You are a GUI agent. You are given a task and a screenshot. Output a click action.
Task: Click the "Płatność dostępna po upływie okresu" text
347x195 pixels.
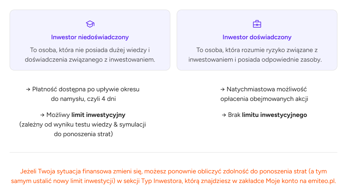[x=86, y=89]
